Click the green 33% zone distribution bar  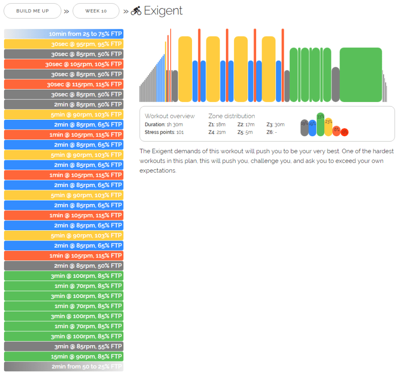[x=320, y=125]
